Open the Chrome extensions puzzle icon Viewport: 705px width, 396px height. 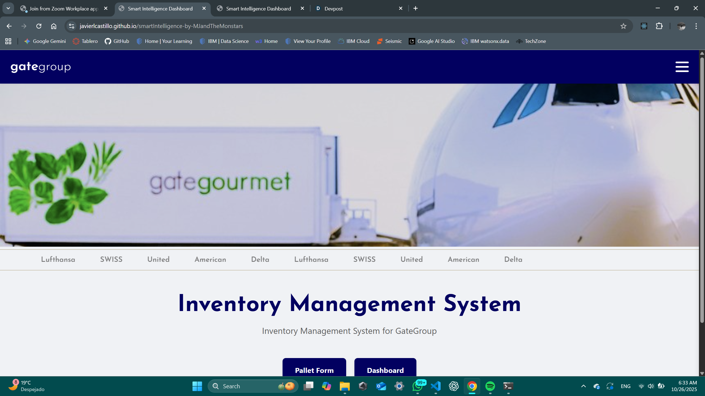[659, 26]
